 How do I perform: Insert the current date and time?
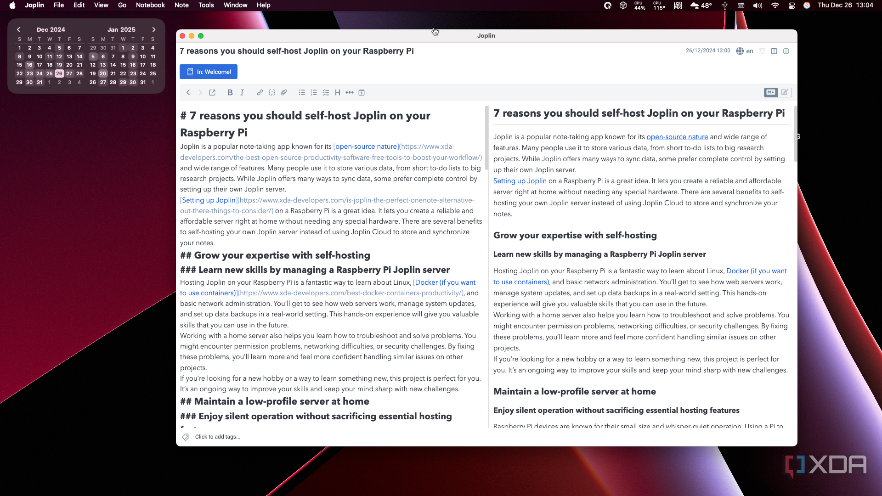(362, 92)
